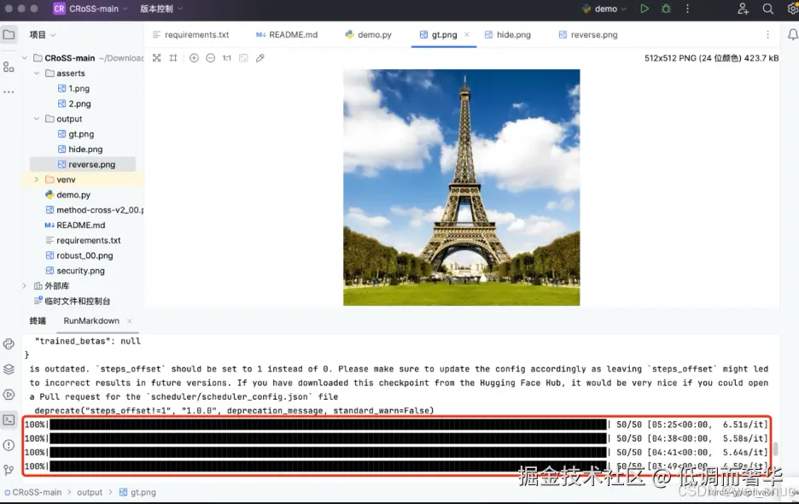
Task: Expand 外部库 node
Action: coord(25,285)
